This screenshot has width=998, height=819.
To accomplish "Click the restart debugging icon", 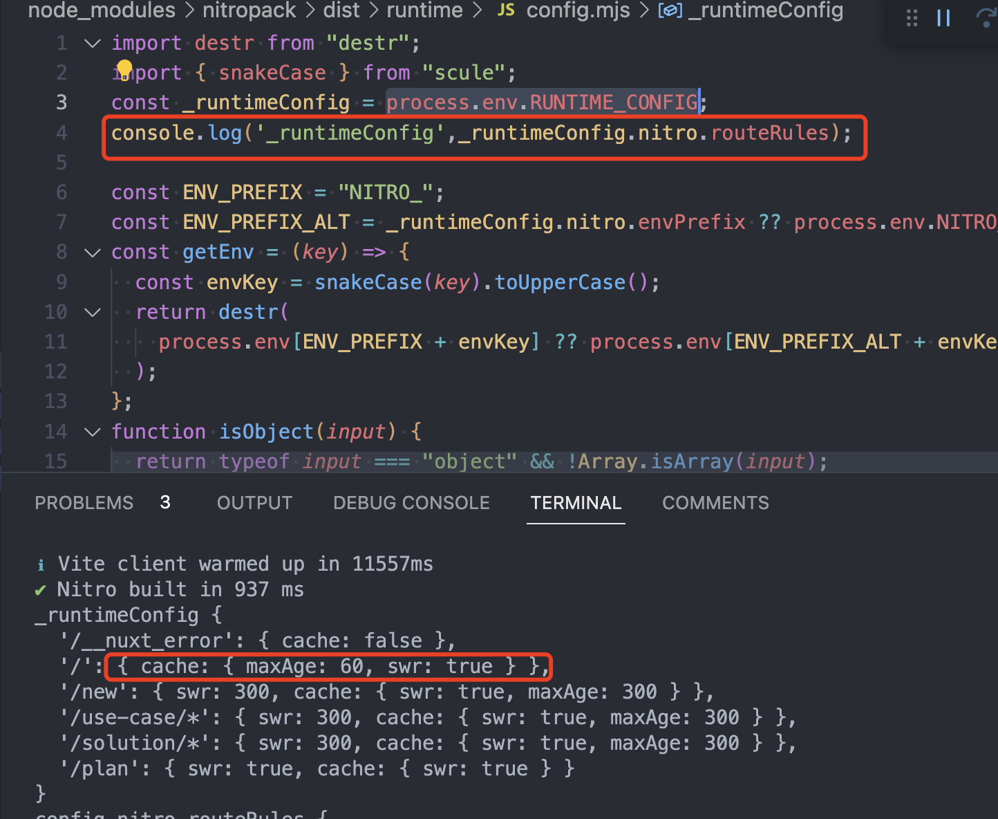I will pyautogui.click(x=986, y=18).
